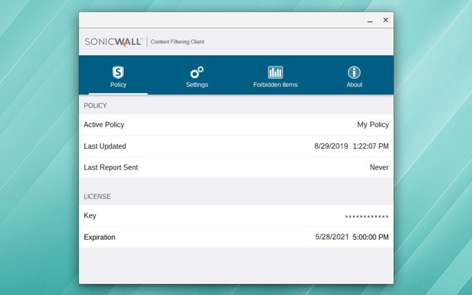Select the Last Updated label

pyautogui.click(x=105, y=146)
